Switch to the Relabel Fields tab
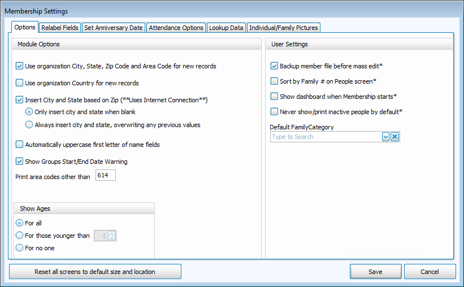The height and width of the screenshot is (287, 464). pyautogui.click(x=60, y=28)
